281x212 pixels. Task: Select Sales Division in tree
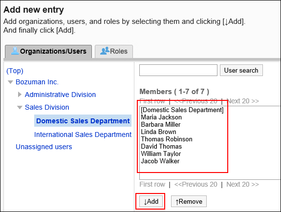click(47, 107)
